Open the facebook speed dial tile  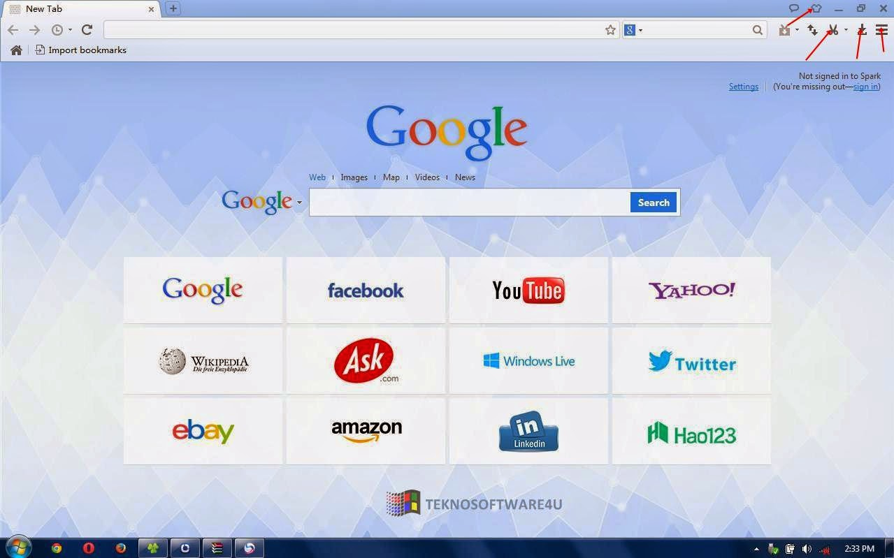pyautogui.click(x=366, y=290)
